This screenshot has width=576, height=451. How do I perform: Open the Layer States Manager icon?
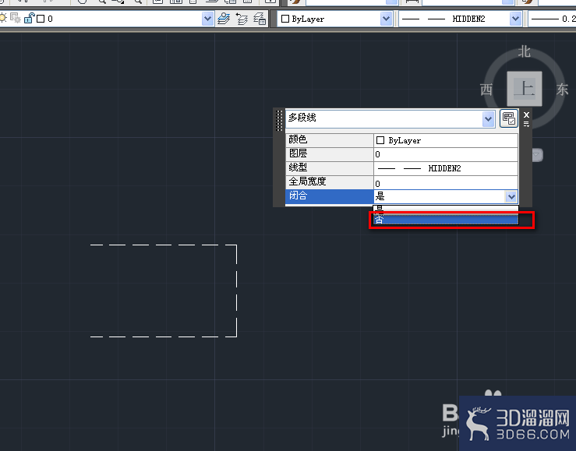point(260,19)
